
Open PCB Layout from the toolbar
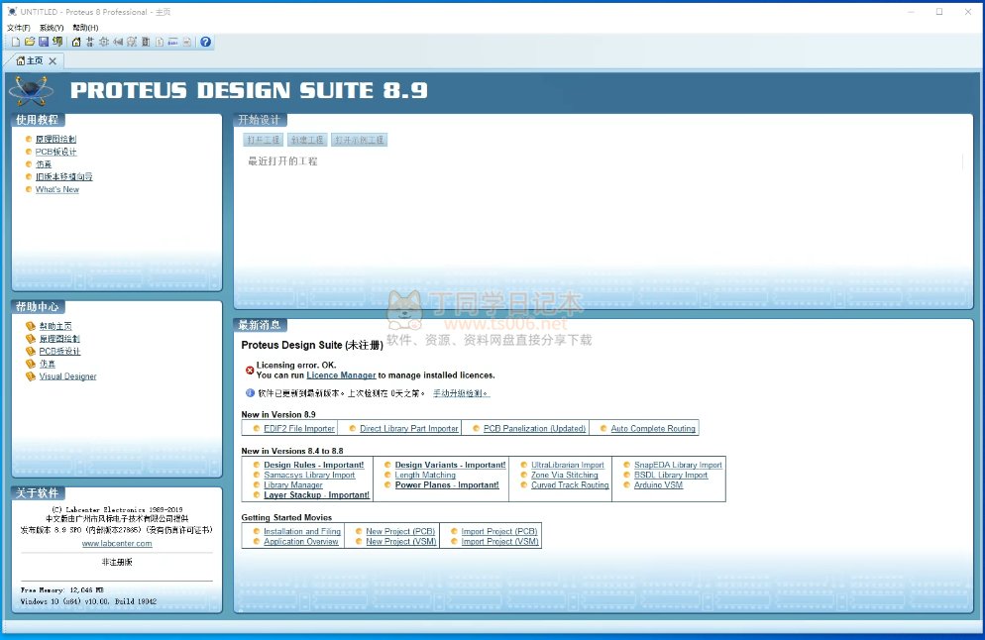pos(104,43)
